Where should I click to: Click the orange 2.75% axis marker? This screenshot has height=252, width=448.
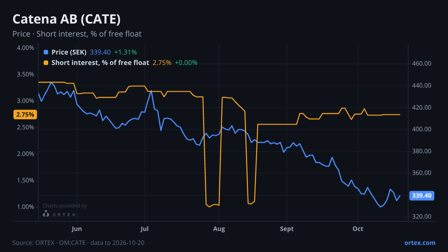pos(25,115)
